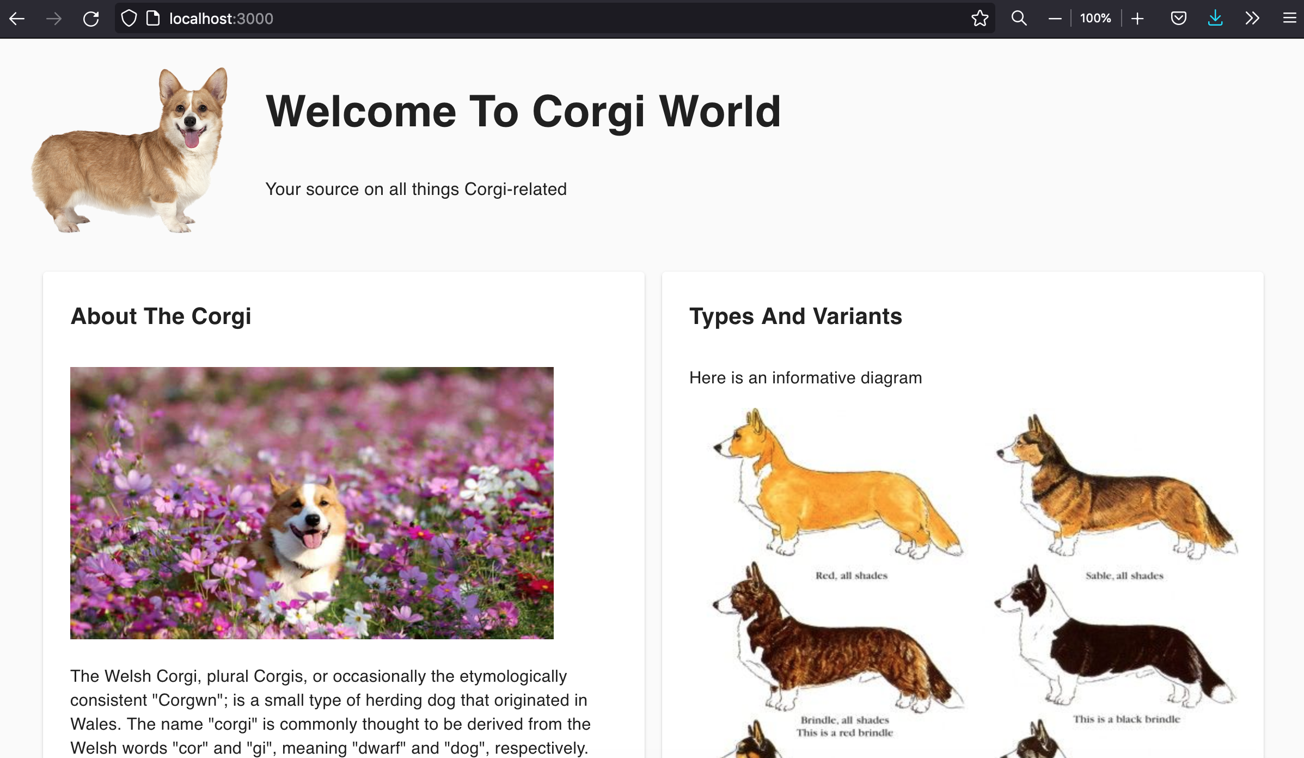This screenshot has width=1304, height=758.
Task: Click the 'Your source on all things Corgi-related' tagline
Action: click(416, 189)
